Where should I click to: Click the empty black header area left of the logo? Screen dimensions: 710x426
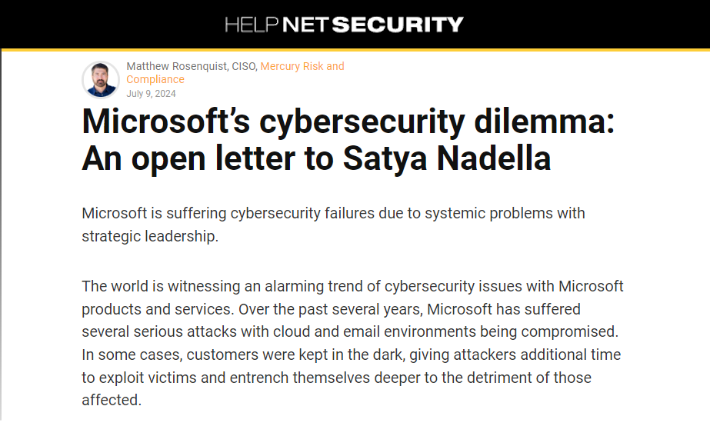[x=112, y=25]
